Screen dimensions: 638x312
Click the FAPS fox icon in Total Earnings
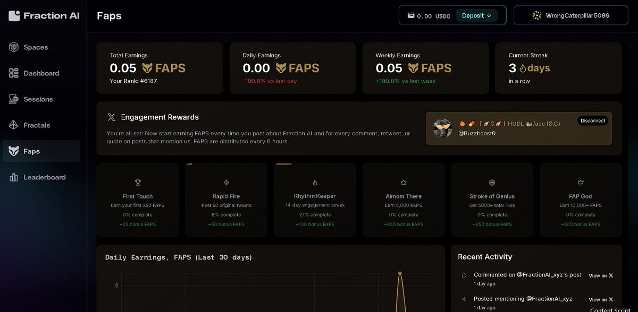point(147,68)
